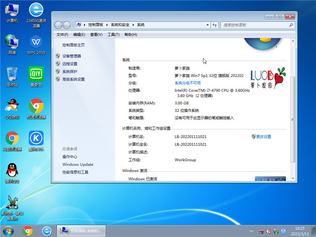Click 系统和安全 in the address breadcrumb
The height and width of the screenshot is (237, 316).
coord(120,25)
